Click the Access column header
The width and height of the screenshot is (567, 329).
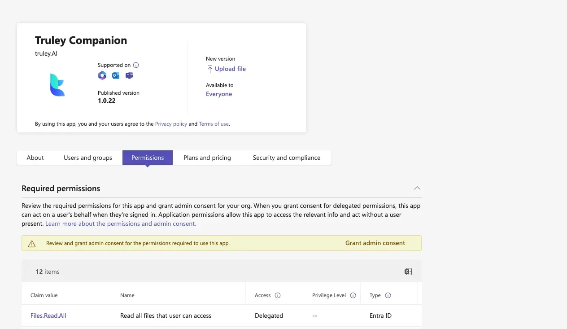(x=262, y=295)
